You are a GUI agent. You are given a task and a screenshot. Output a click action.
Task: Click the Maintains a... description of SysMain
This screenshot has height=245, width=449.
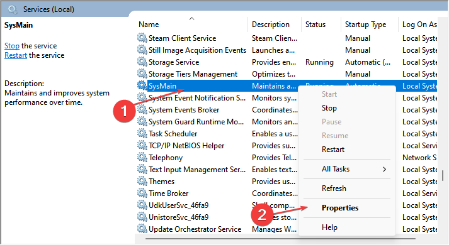[x=274, y=85]
